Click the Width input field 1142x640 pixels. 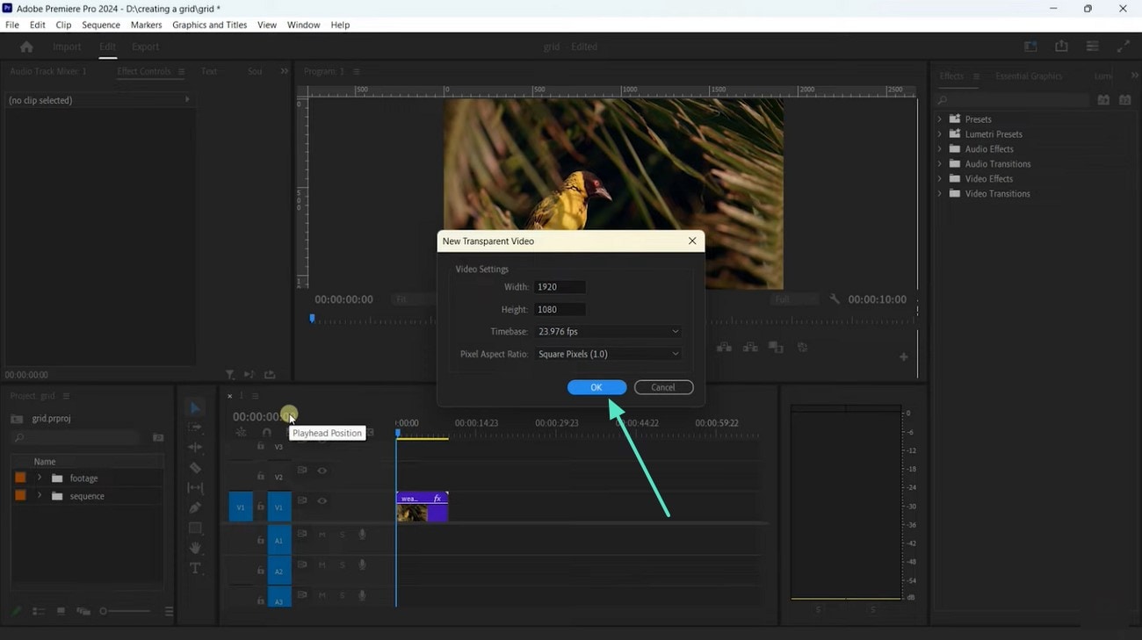pyautogui.click(x=560, y=287)
